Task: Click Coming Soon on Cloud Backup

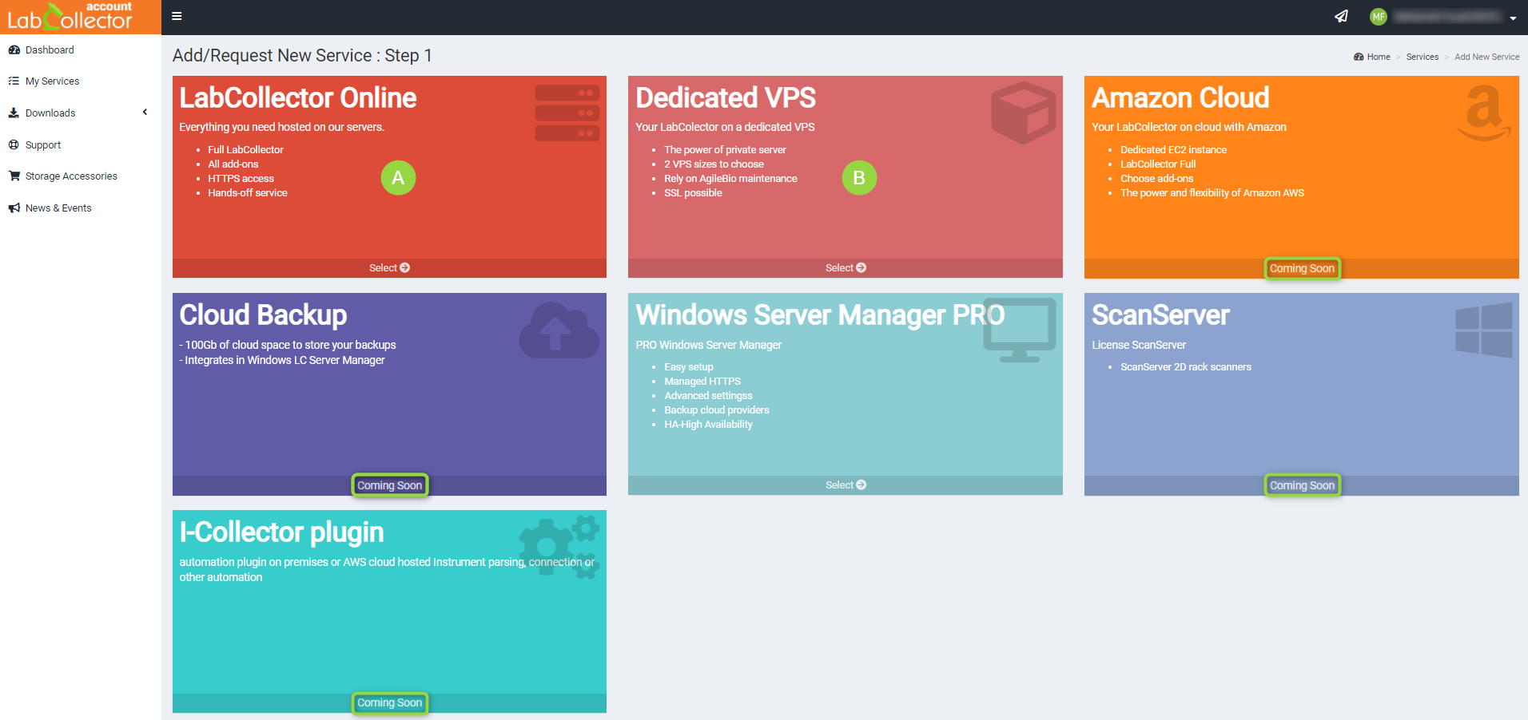Action: click(389, 485)
